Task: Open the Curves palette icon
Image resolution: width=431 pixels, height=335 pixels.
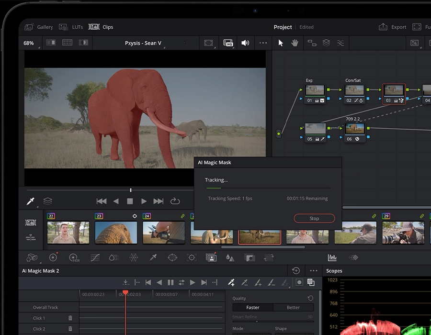Action: [x=95, y=257]
